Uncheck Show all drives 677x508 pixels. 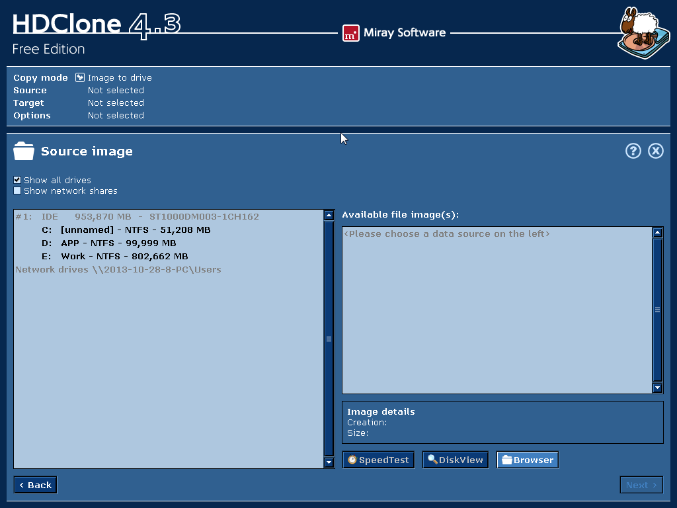(x=17, y=180)
